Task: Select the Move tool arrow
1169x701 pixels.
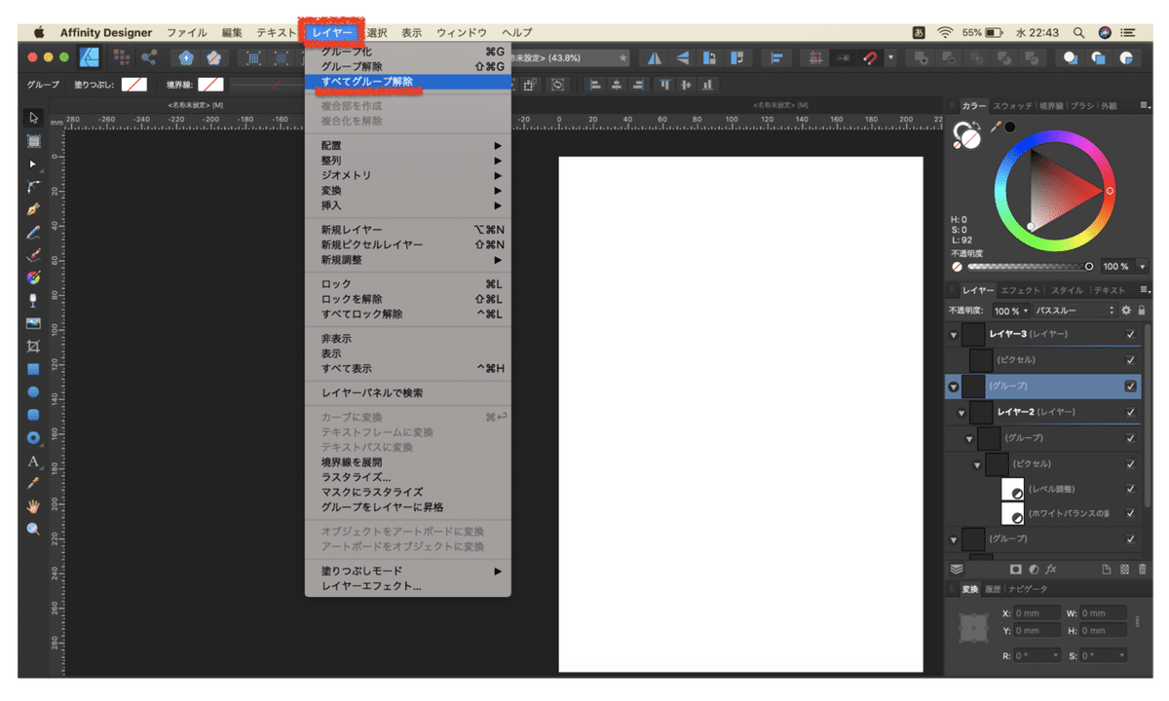Action: 33,117
